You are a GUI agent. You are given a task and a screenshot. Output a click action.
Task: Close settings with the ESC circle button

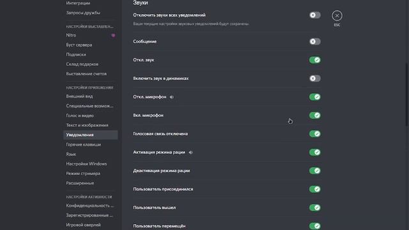click(x=337, y=15)
